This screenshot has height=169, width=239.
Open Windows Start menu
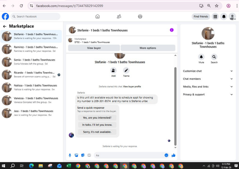point(3,166)
